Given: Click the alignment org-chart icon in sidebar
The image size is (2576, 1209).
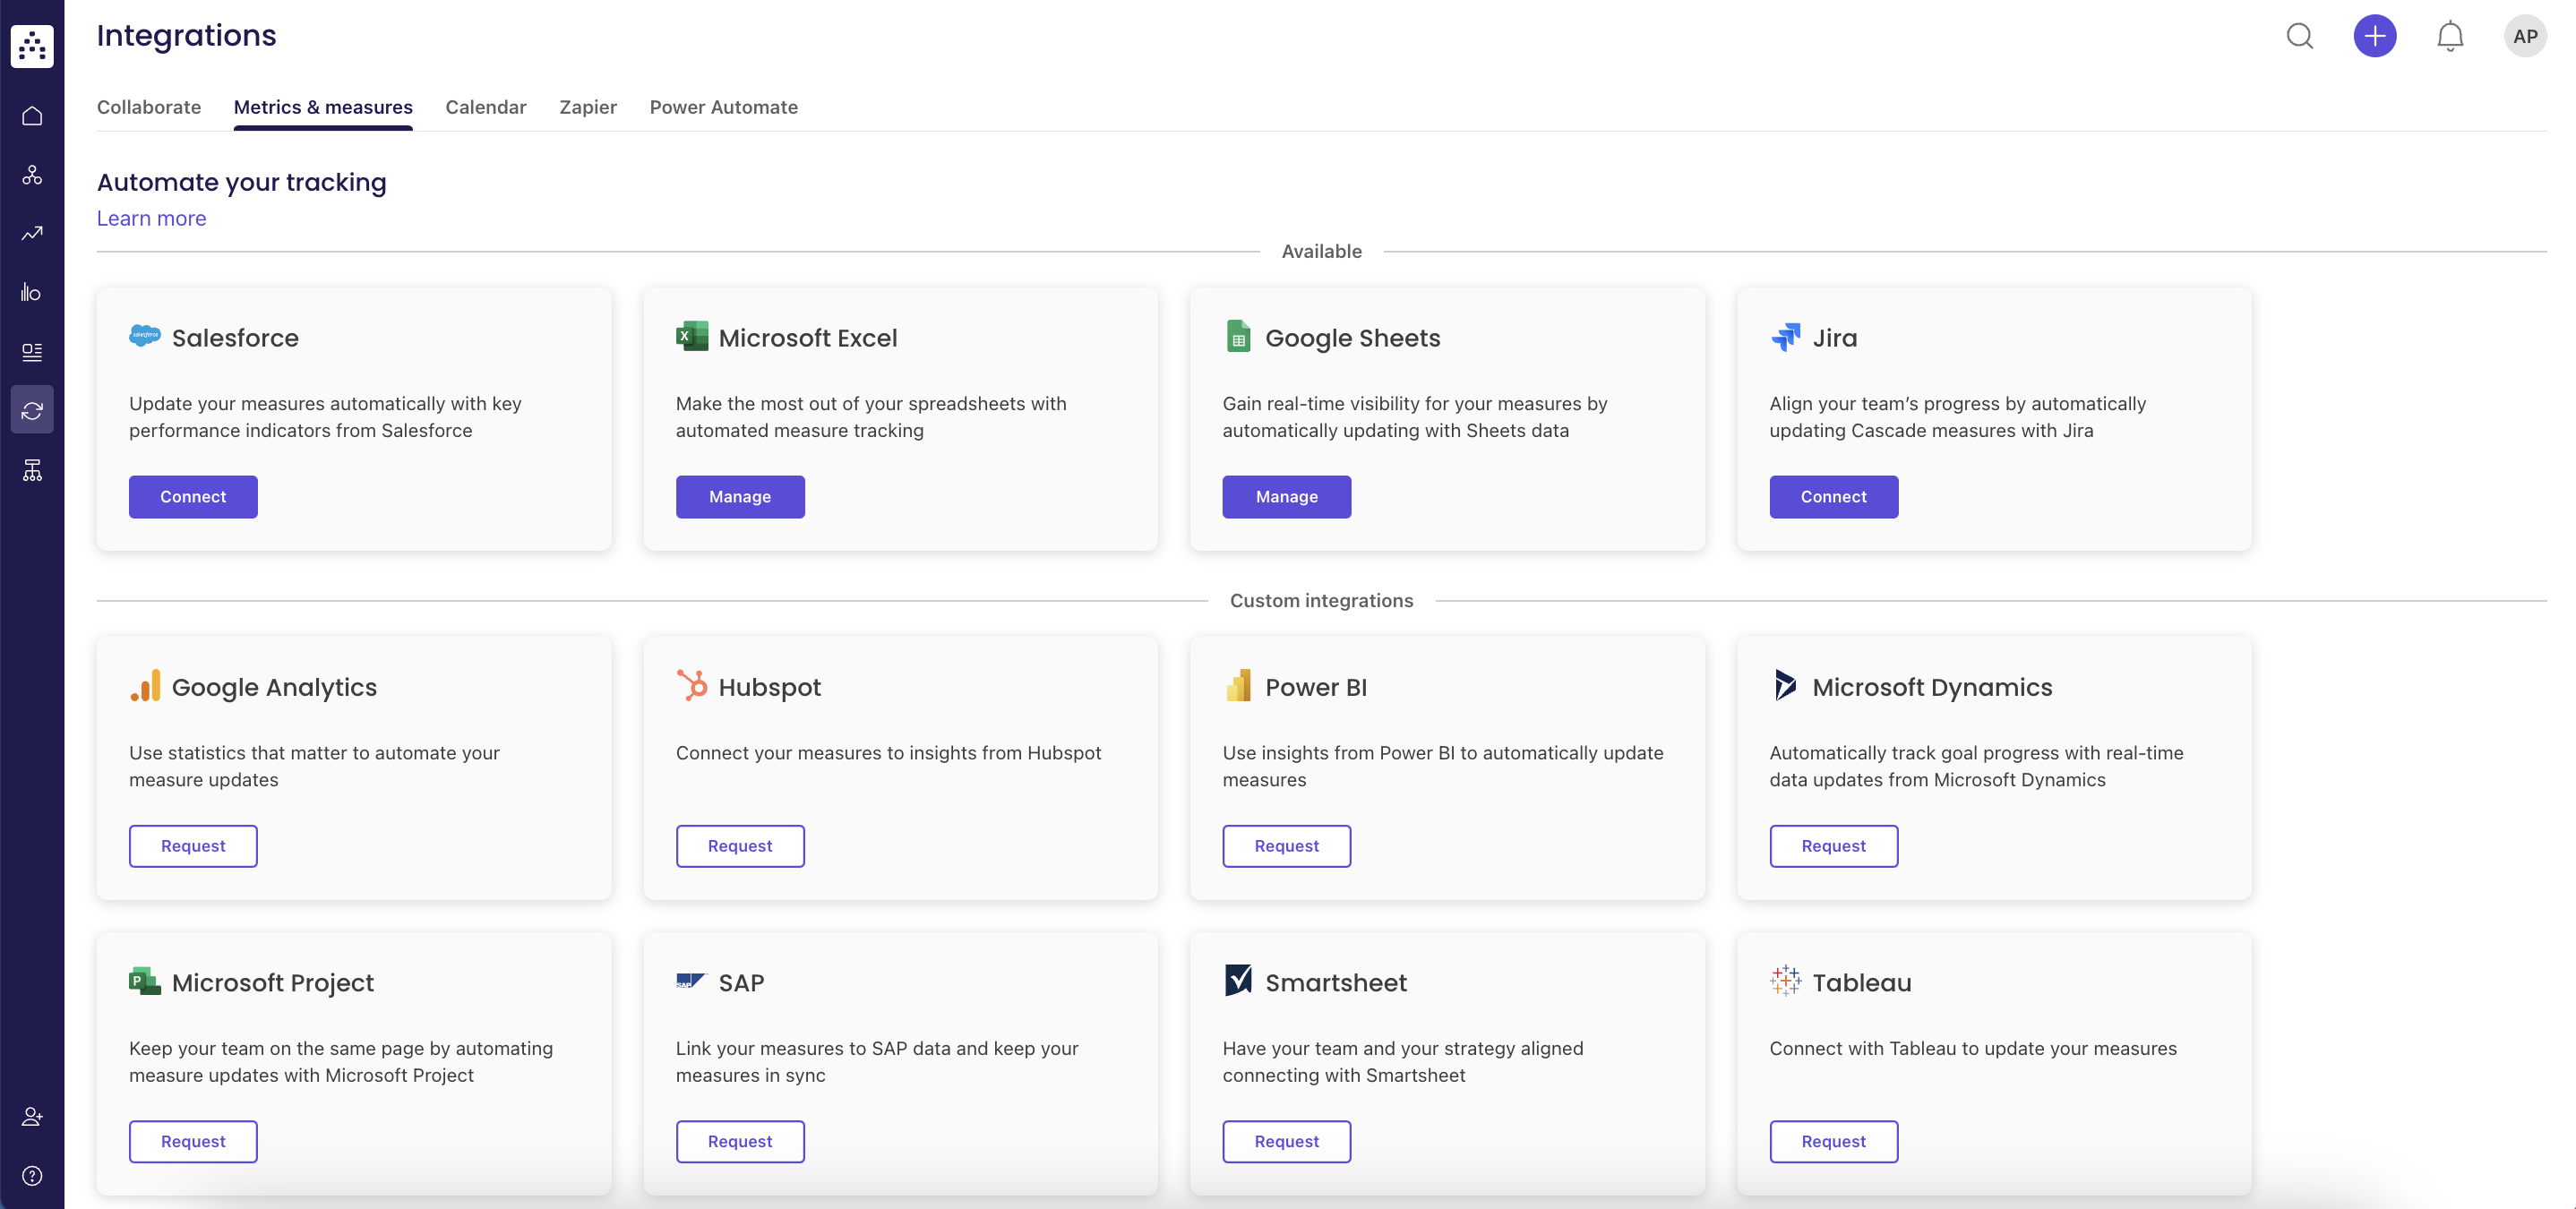Looking at the screenshot, I should [32, 470].
